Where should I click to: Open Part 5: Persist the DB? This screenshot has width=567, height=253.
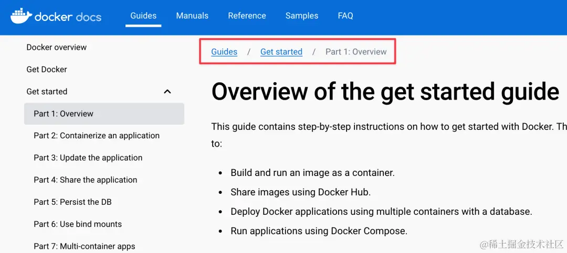click(x=72, y=202)
